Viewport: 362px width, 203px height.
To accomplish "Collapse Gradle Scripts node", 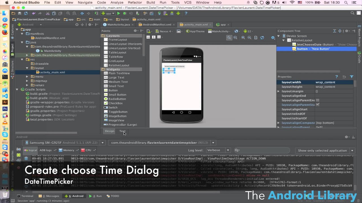I will (17, 89).
